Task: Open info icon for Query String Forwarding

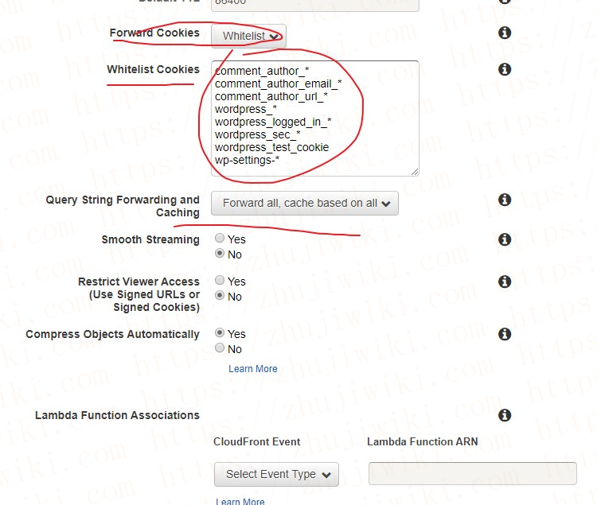Action: (505, 200)
